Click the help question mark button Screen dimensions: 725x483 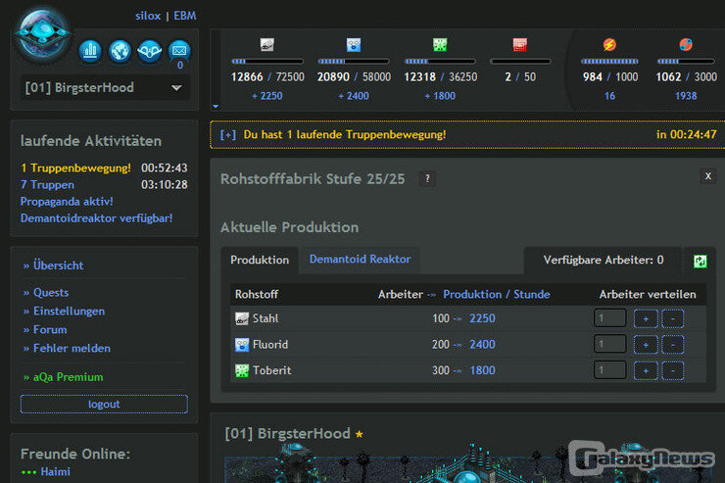427,178
